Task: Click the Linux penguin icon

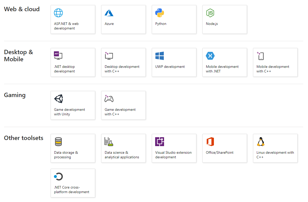Action: click(x=260, y=142)
